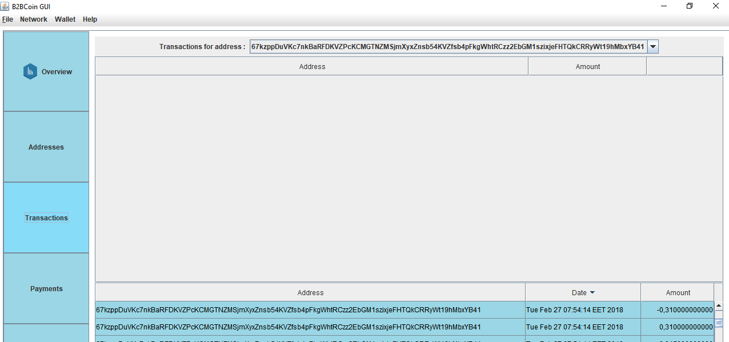Click the Date column sort arrow
This screenshot has height=342, width=729.
[592, 293]
